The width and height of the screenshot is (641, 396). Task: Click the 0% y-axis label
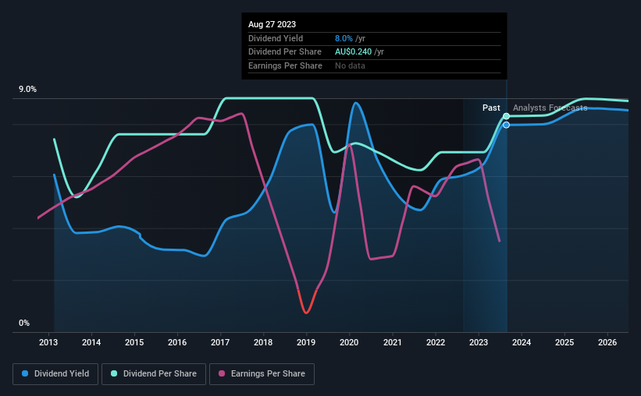(24, 323)
